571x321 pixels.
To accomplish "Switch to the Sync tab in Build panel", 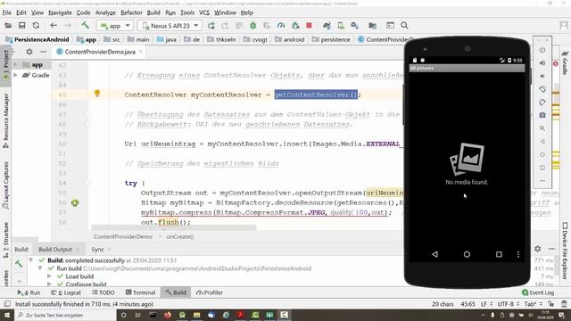I will pyautogui.click(x=97, y=250).
